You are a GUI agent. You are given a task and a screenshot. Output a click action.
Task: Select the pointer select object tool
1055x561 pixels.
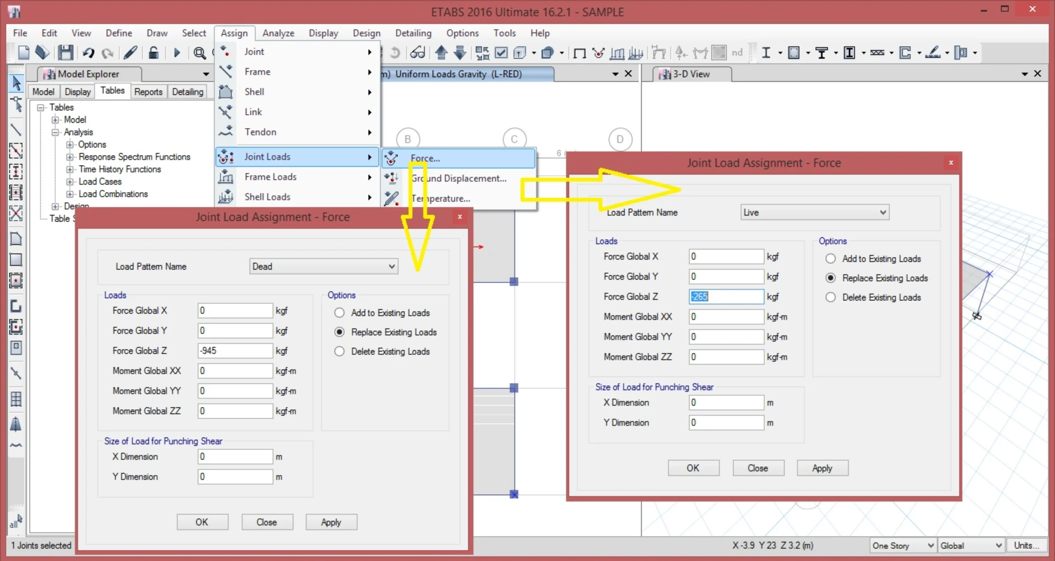[x=16, y=83]
